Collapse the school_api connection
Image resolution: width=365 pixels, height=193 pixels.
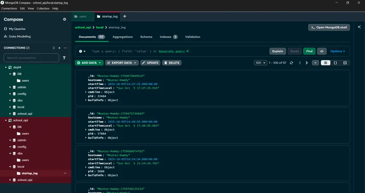point(6,120)
